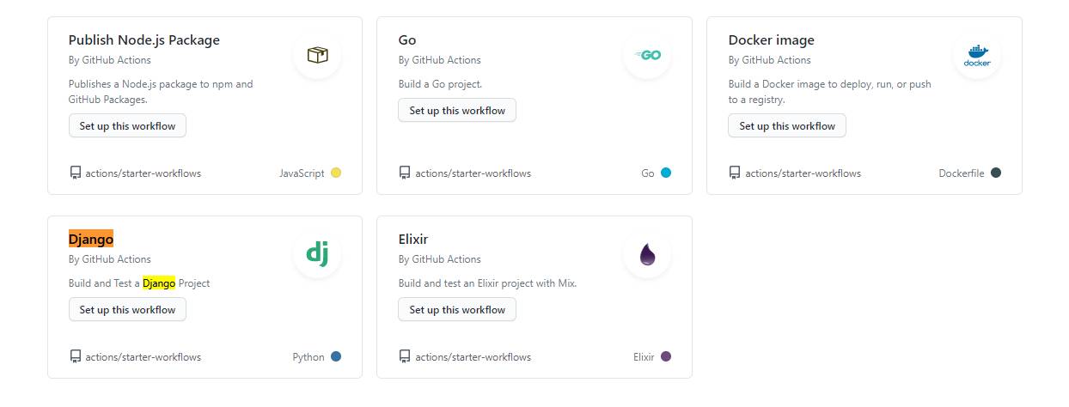1069x407 pixels.
Task: Click the Django dj logo
Action: click(x=317, y=253)
